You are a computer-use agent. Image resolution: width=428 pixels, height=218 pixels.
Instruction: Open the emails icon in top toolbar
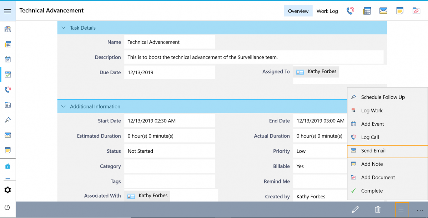click(383, 11)
